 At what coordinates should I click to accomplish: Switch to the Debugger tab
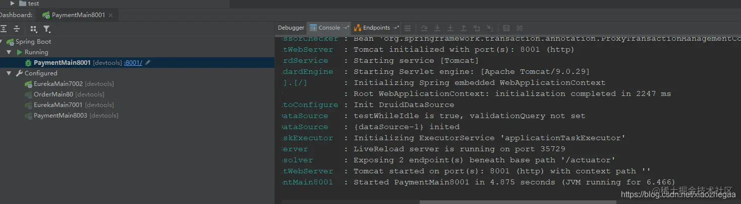[x=291, y=28]
